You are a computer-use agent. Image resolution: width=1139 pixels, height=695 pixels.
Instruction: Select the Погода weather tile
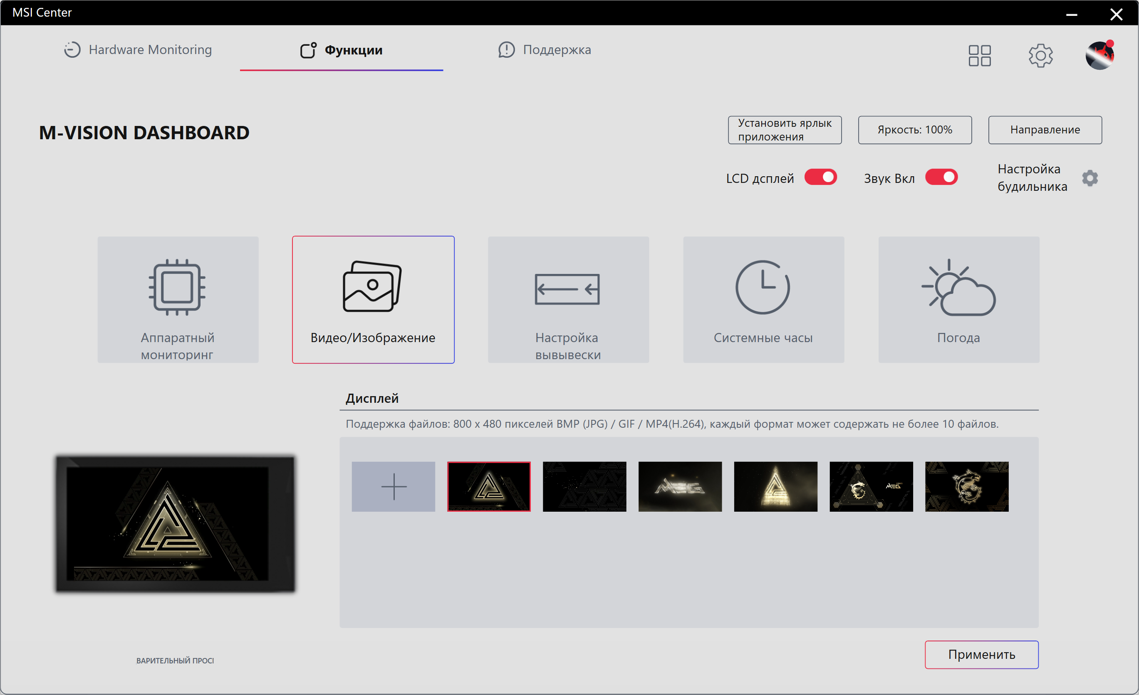point(959,300)
